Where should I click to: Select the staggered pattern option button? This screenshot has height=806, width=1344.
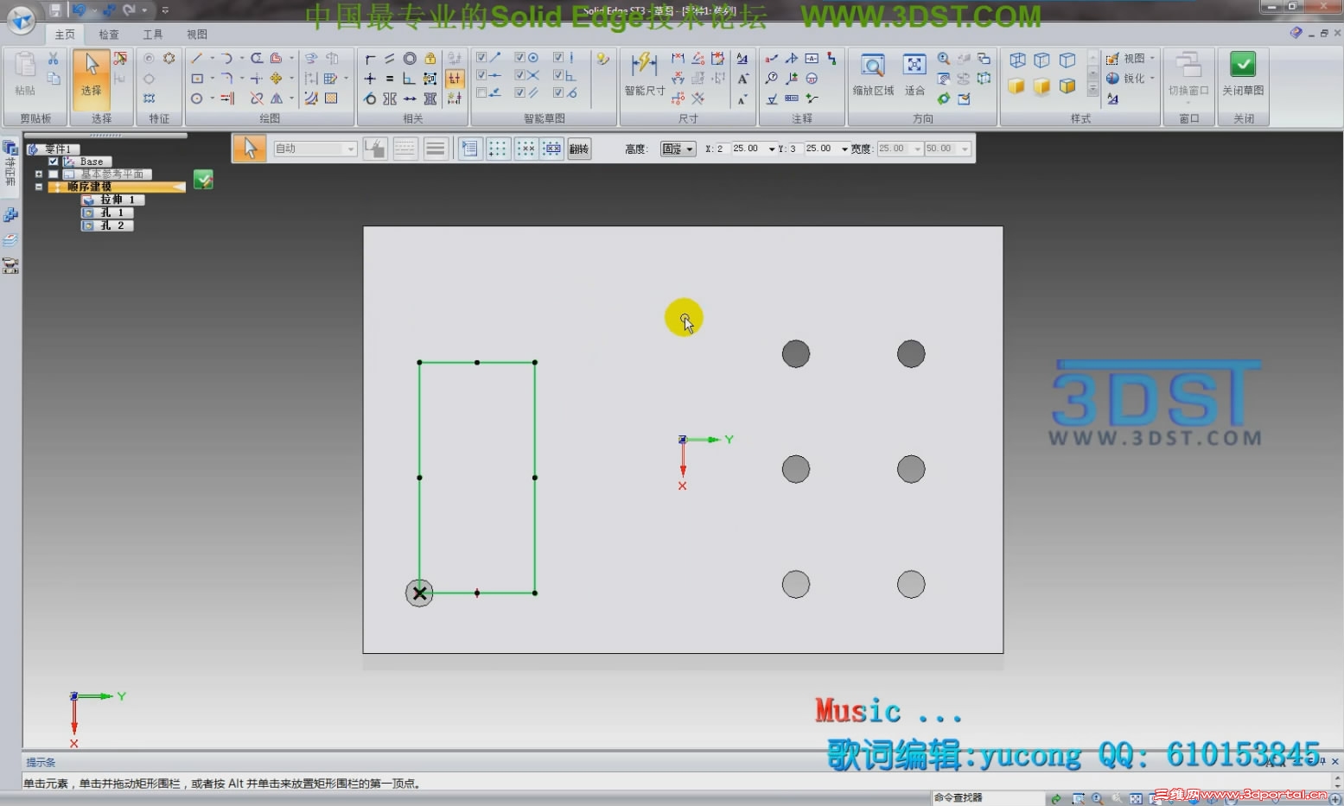point(526,149)
